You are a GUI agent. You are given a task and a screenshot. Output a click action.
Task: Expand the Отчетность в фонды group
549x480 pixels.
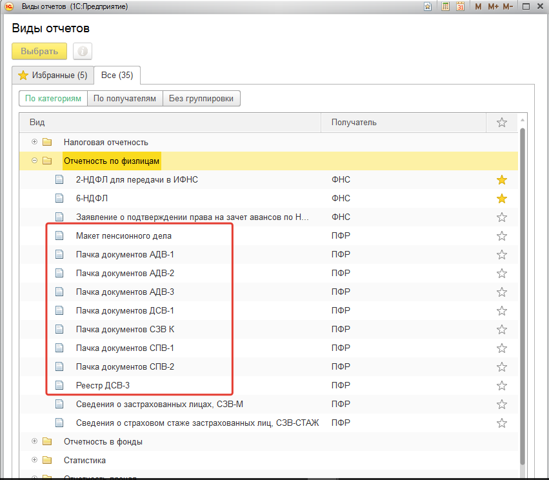point(34,441)
